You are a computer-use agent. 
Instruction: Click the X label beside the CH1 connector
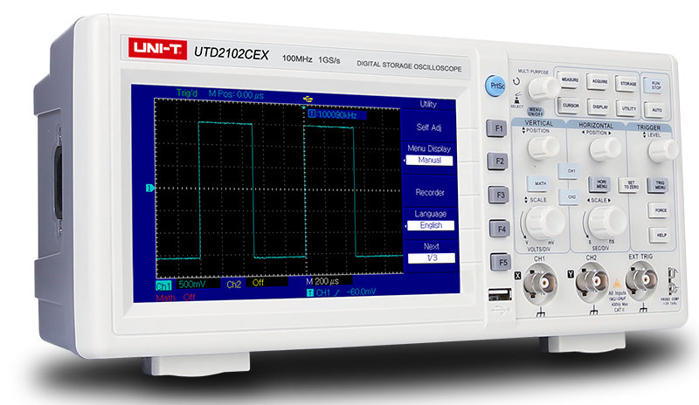[517, 276]
